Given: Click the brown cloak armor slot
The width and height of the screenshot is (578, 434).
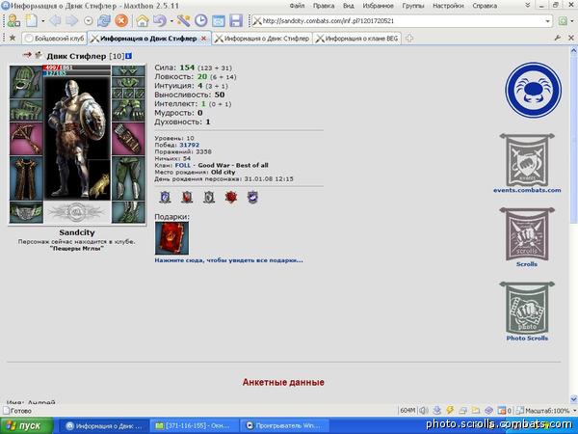Looking at the screenshot, I should [x=26, y=178].
